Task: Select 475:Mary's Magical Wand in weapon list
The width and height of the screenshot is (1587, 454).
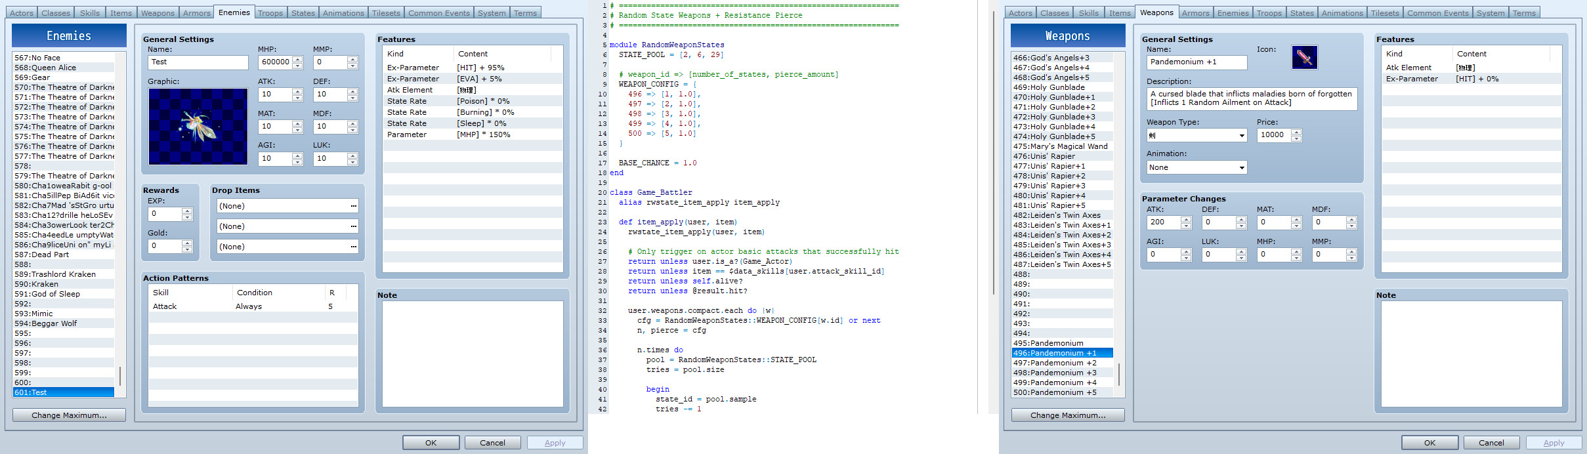Action: (x=1063, y=146)
